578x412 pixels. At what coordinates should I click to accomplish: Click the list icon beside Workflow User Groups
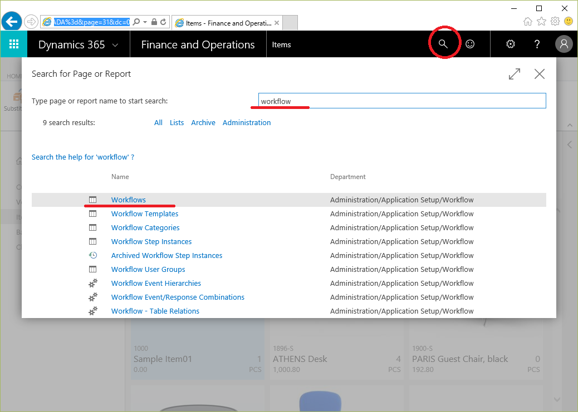93,269
